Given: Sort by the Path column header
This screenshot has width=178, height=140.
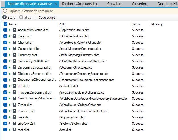Looking at the screenshot, I should (x=62, y=24).
